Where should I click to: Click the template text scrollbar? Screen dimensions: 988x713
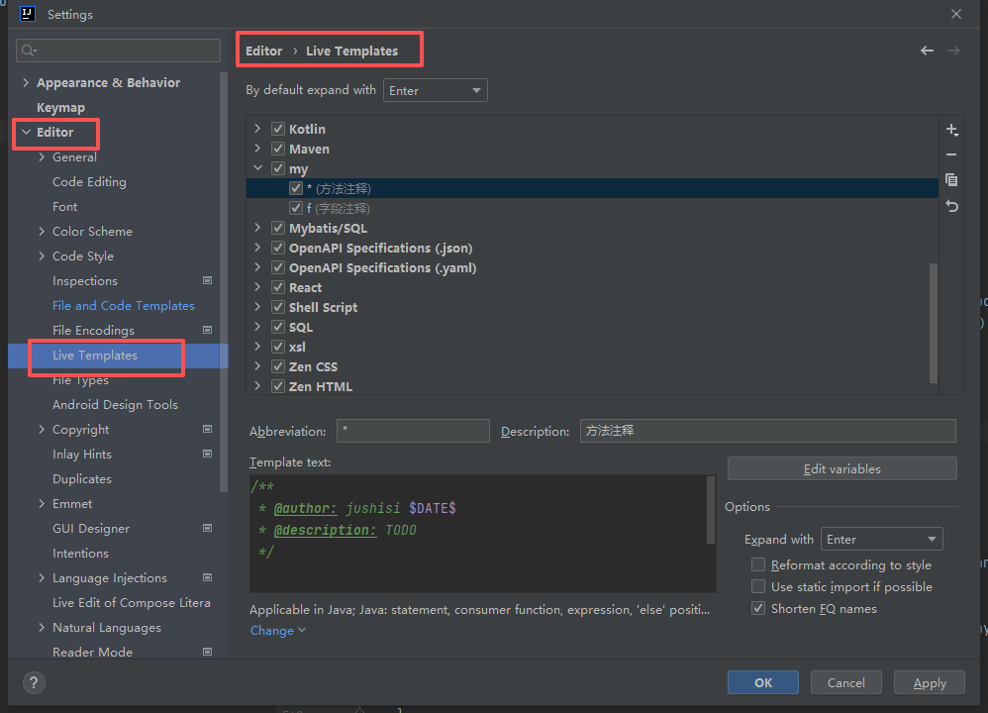(x=711, y=510)
